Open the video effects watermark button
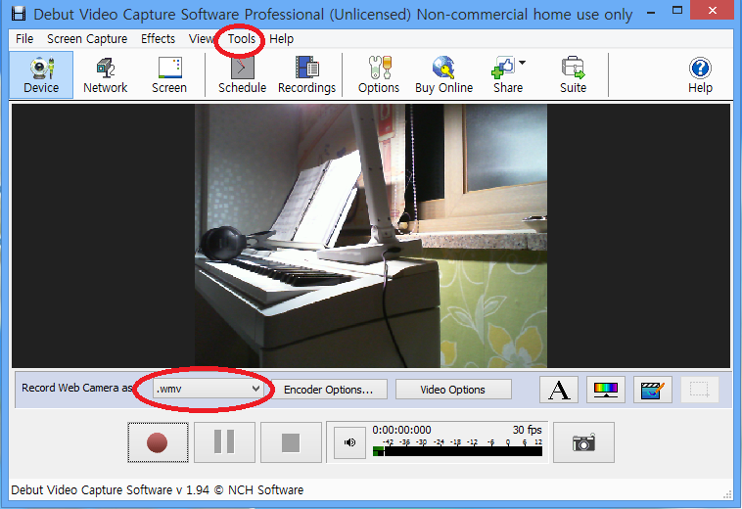Image resolution: width=742 pixels, height=509 pixels. point(652,390)
